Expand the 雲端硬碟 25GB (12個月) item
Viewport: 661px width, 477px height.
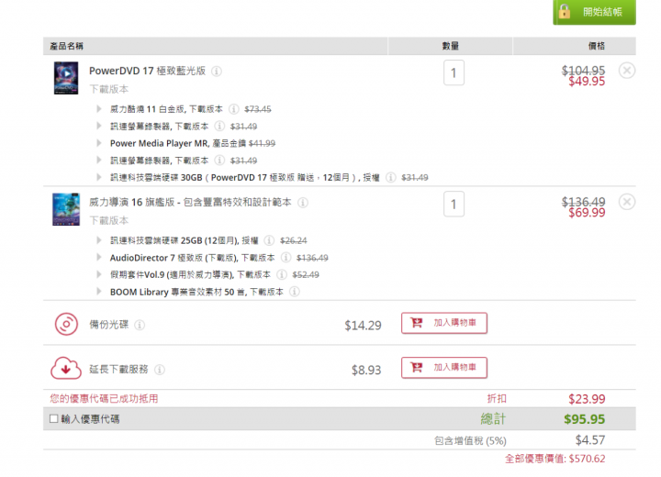pyautogui.click(x=98, y=240)
